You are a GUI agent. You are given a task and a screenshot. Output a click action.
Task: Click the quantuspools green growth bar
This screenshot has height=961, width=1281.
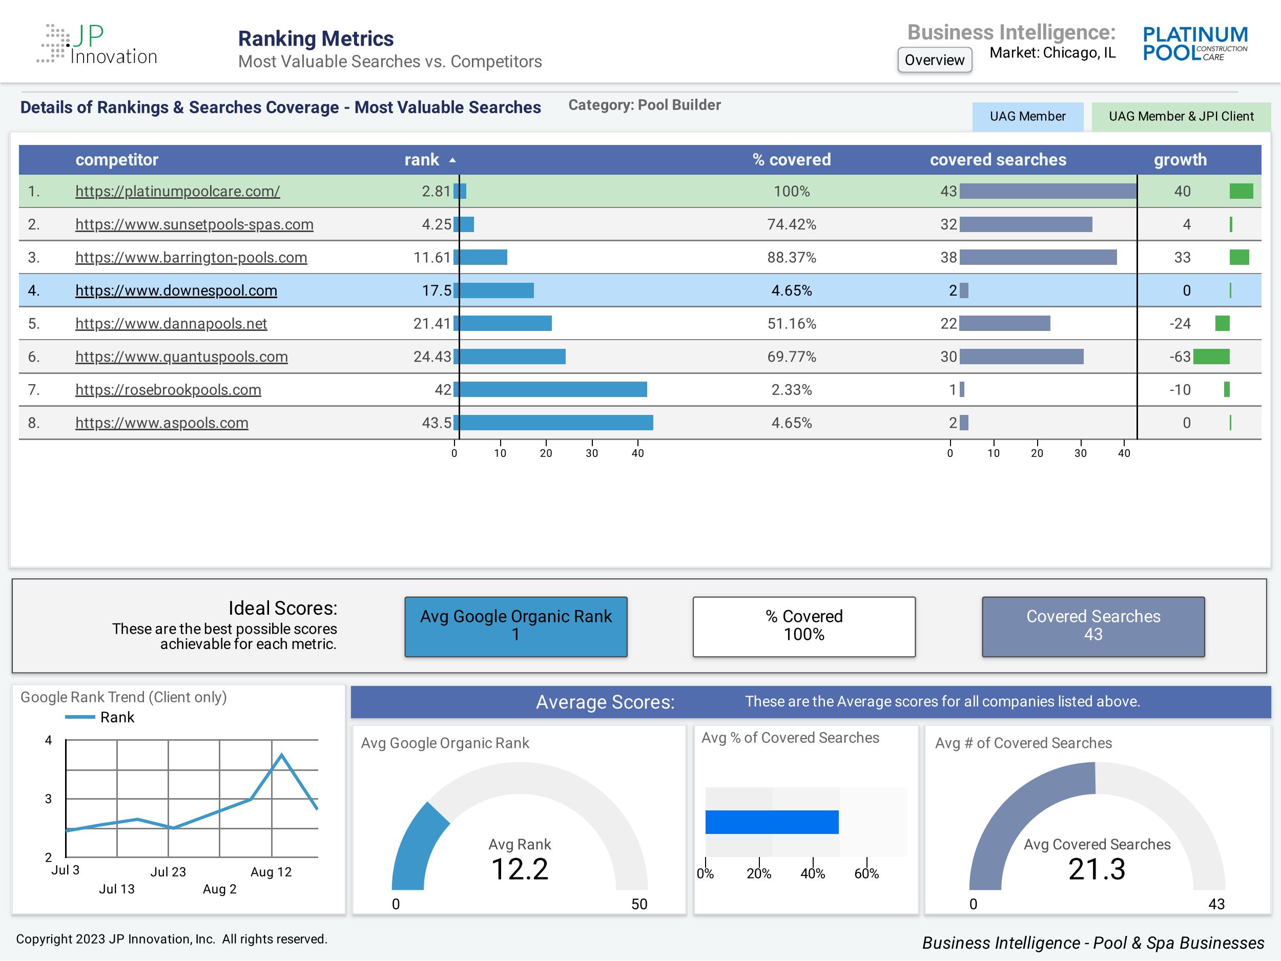[x=1211, y=356]
